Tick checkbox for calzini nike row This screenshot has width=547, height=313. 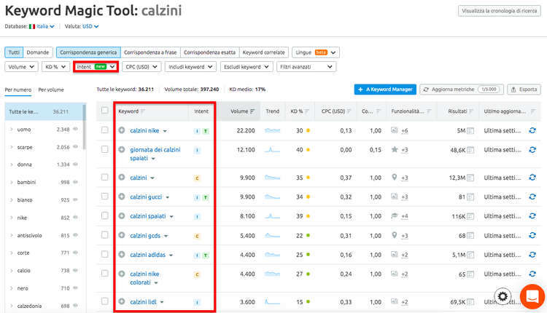point(104,130)
